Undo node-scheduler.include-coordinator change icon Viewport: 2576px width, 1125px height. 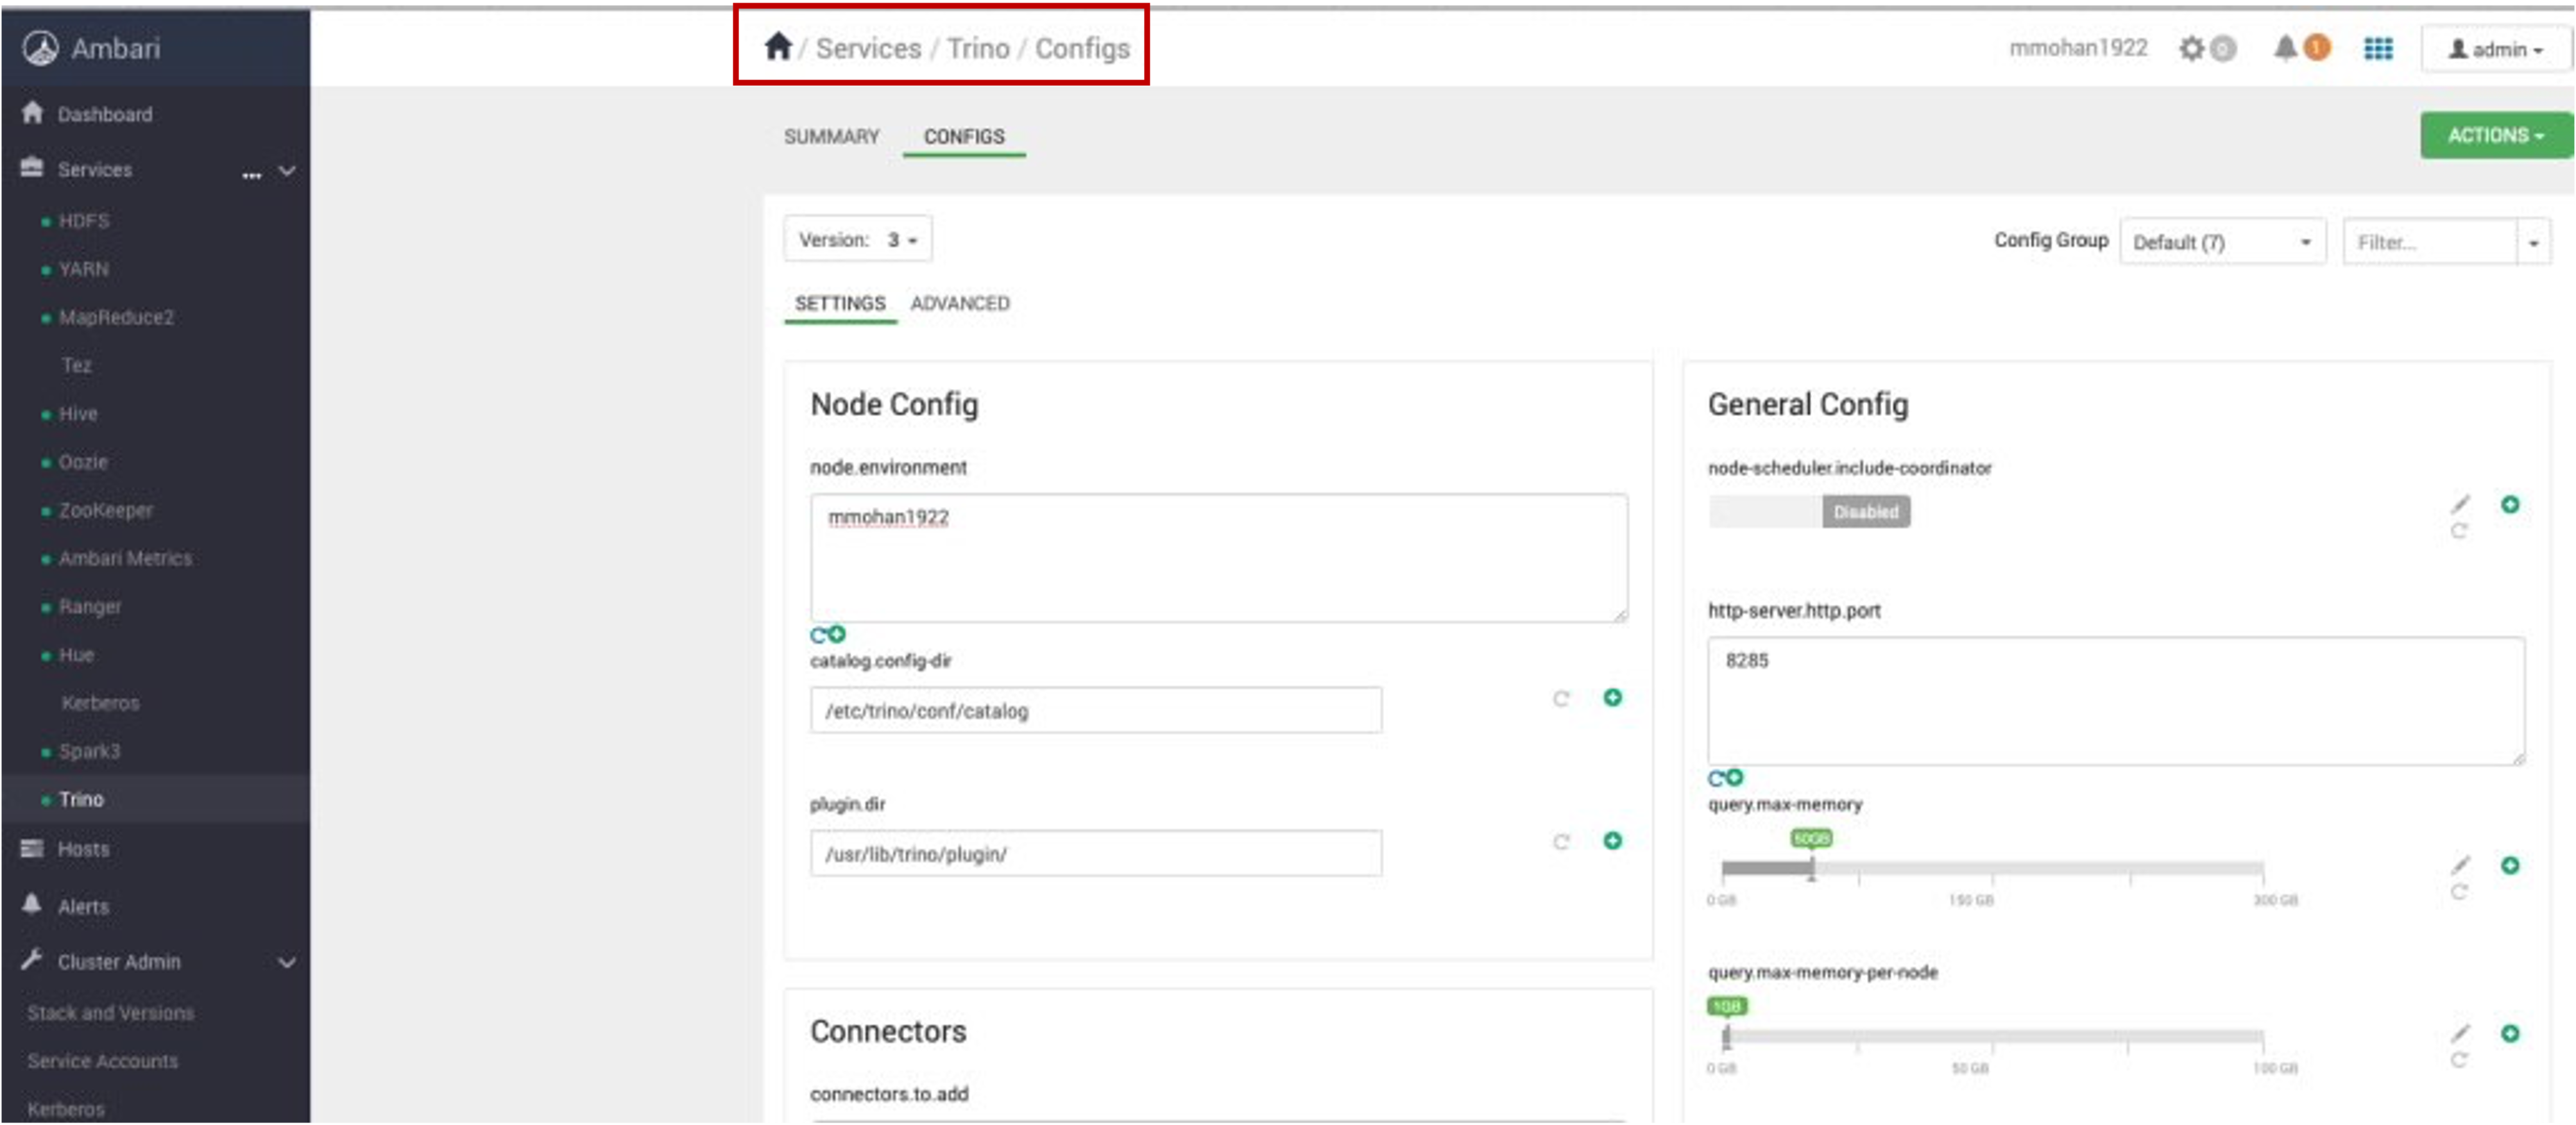[x=2459, y=531]
